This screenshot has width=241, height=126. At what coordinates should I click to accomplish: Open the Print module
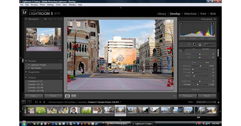203,13
